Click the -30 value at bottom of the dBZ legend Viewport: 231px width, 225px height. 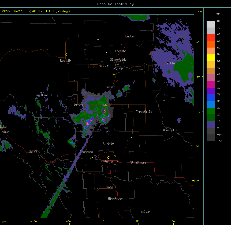219,141
